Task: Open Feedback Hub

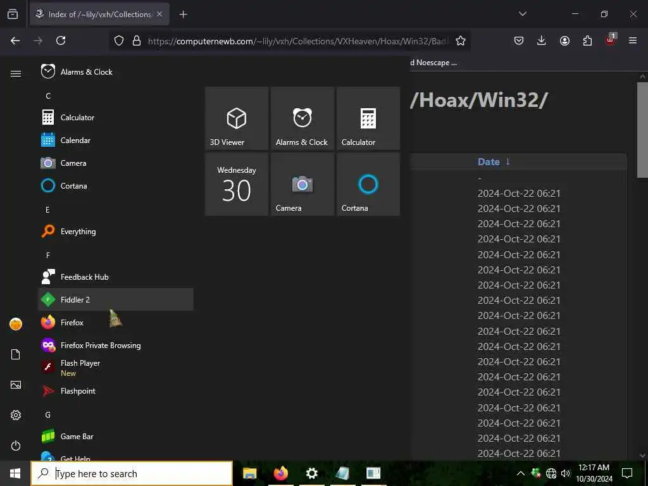Action: [x=116, y=277]
